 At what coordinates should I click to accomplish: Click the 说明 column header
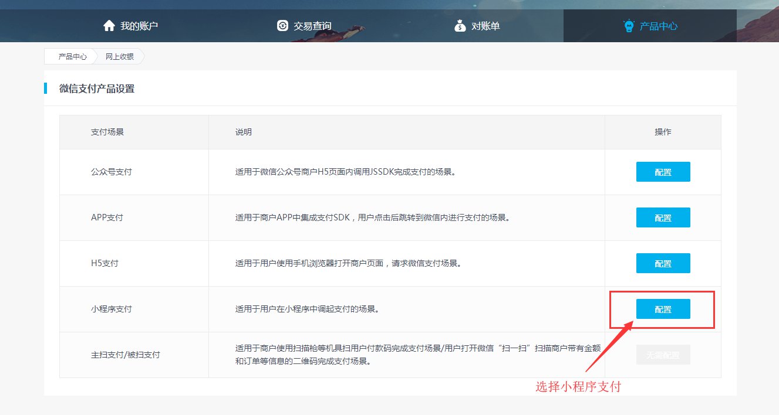coord(244,132)
